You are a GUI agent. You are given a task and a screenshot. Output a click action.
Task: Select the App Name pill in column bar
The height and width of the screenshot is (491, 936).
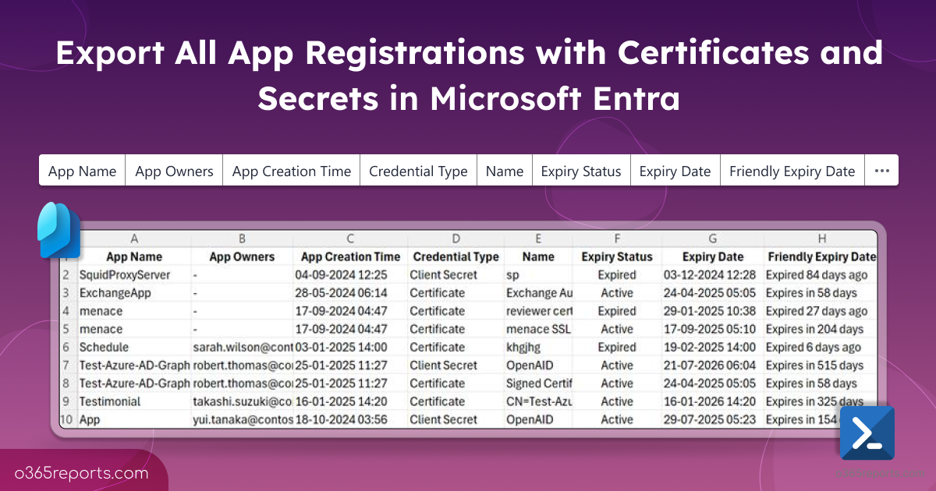[x=82, y=171]
